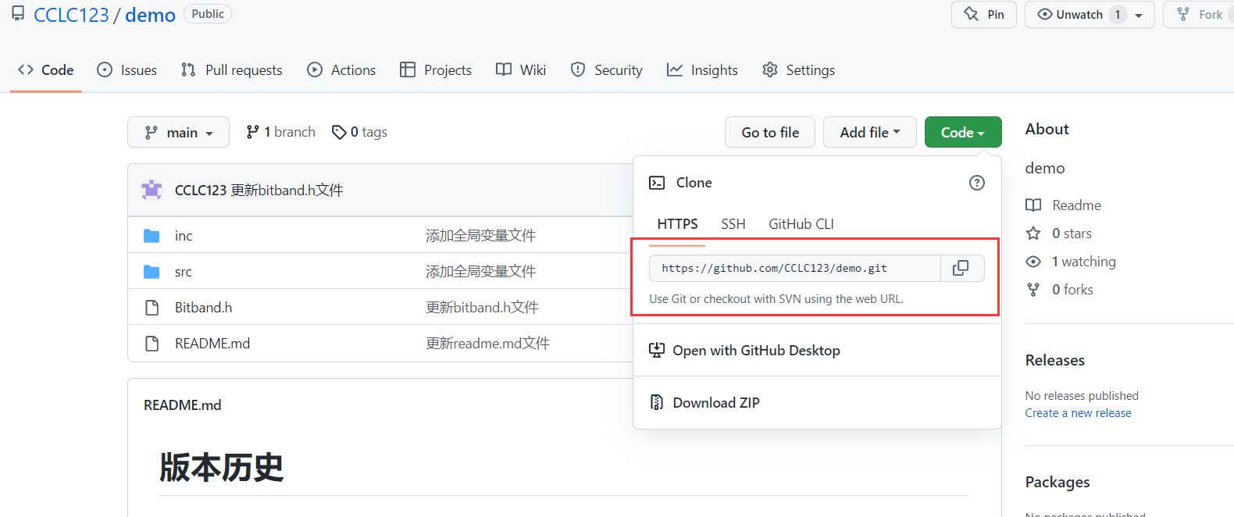This screenshot has width=1234, height=517.
Task: Click the GitHub Desktop download icon
Action: [x=657, y=350]
